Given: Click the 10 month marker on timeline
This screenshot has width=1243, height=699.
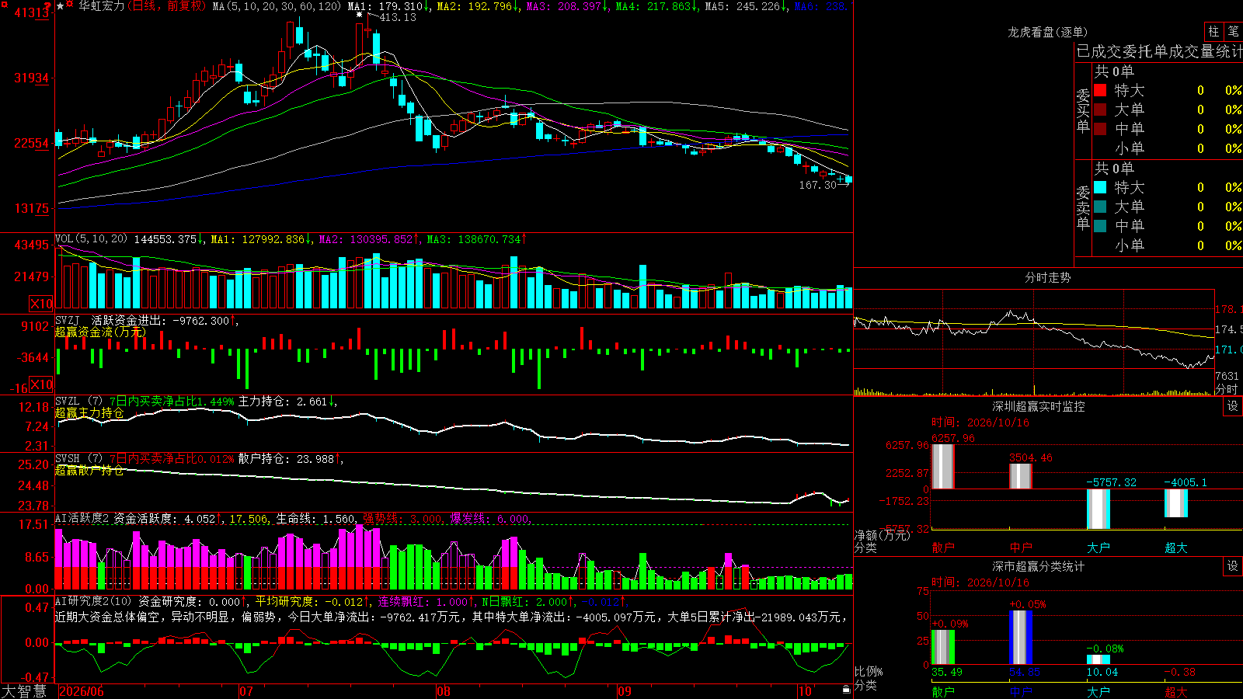Looking at the screenshot, I should point(805,691).
